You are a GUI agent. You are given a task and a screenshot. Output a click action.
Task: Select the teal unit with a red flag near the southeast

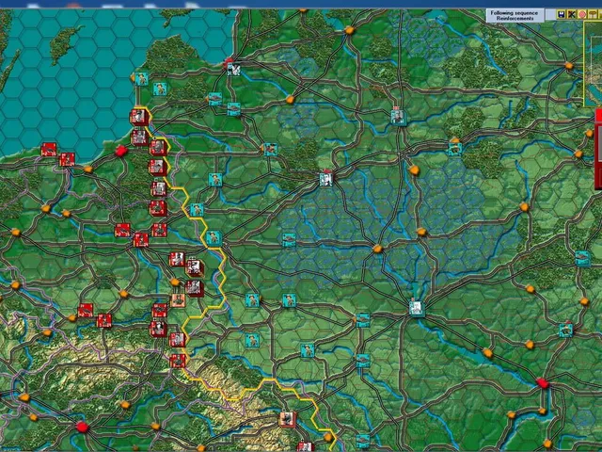(x=566, y=330)
